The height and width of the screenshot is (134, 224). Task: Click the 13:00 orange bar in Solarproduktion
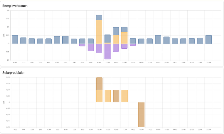click(124, 96)
